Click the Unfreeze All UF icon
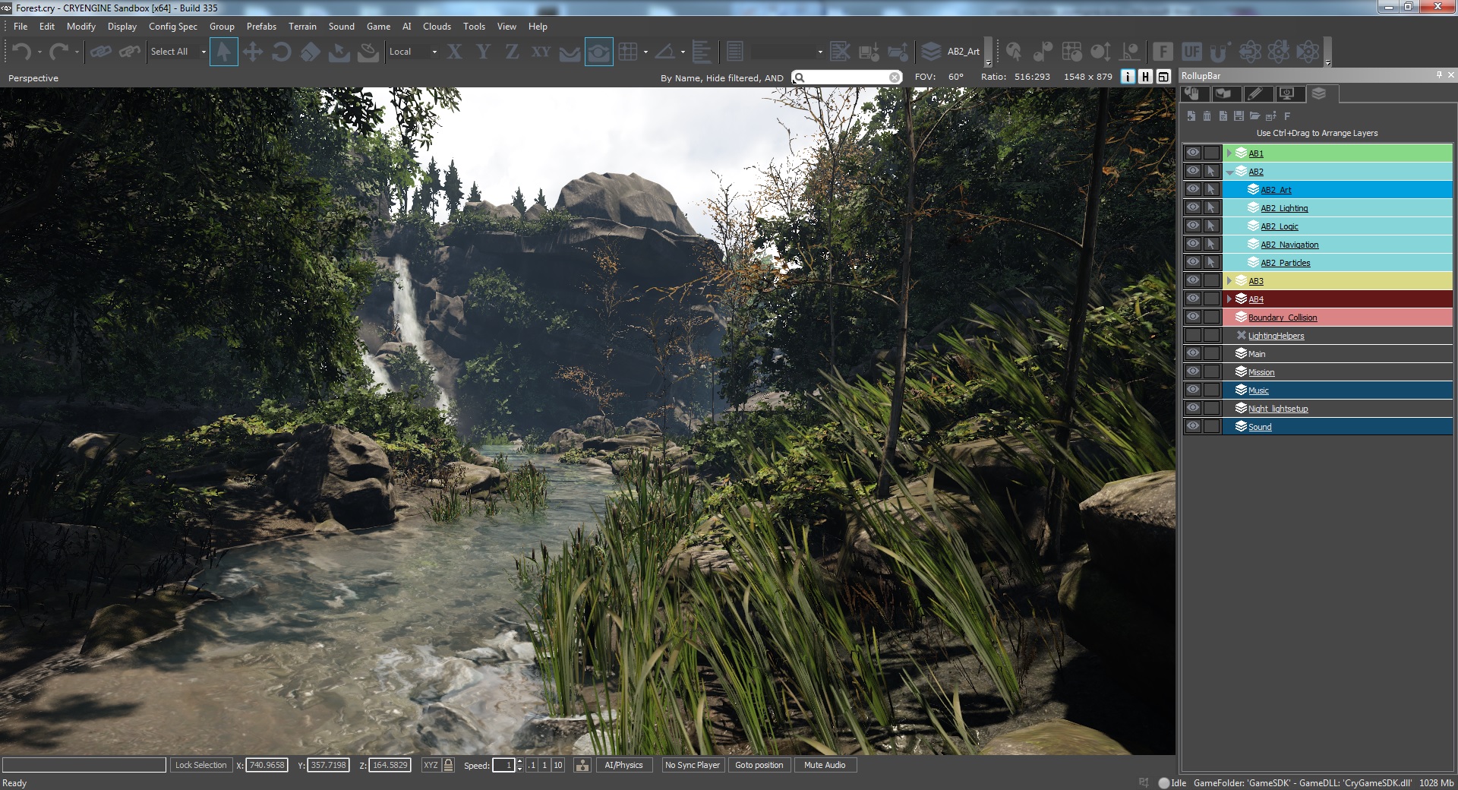Screen dimensions: 1458x790 (1191, 52)
